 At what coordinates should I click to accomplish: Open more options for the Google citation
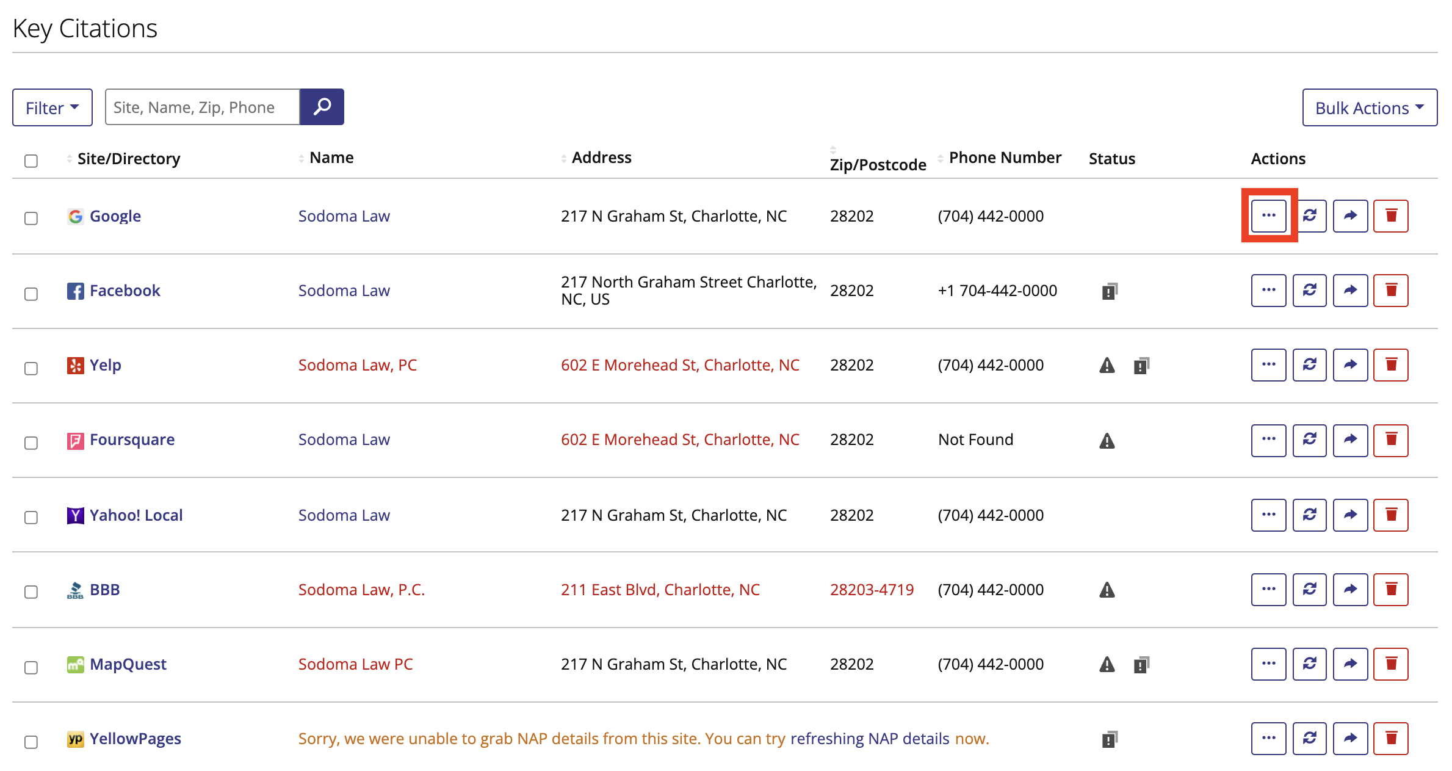point(1269,215)
